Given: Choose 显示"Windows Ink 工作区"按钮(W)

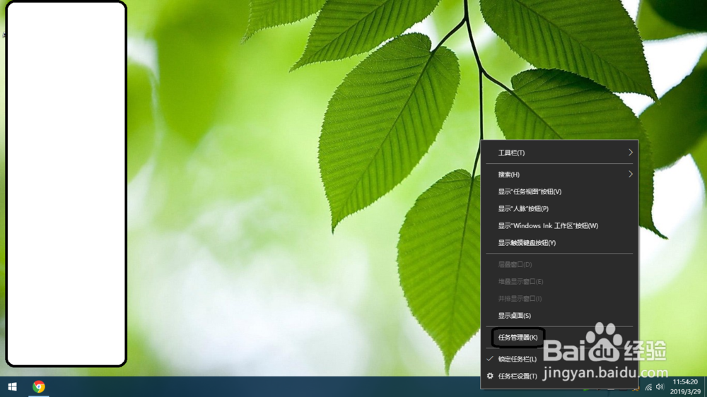Looking at the screenshot, I should 559,226.
